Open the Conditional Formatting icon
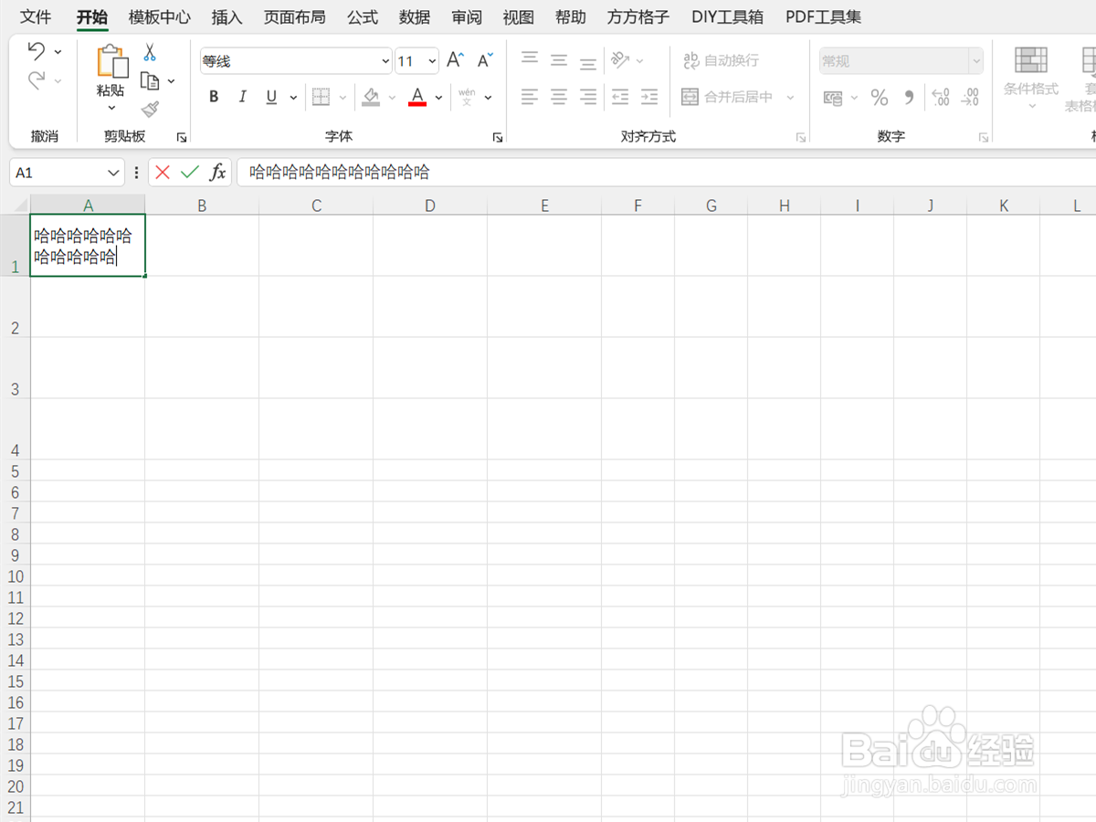The height and width of the screenshot is (822, 1096). click(x=1031, y=60)
